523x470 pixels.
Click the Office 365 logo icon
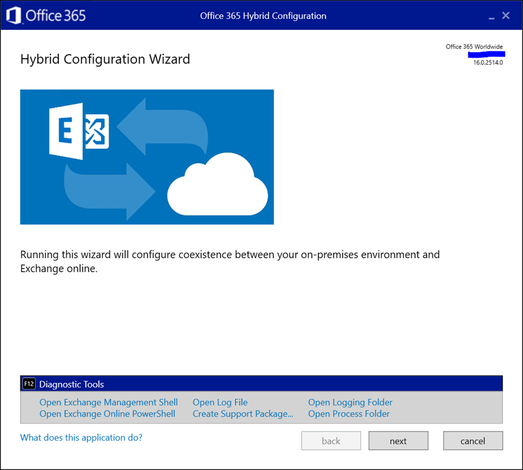click(13, 15)
